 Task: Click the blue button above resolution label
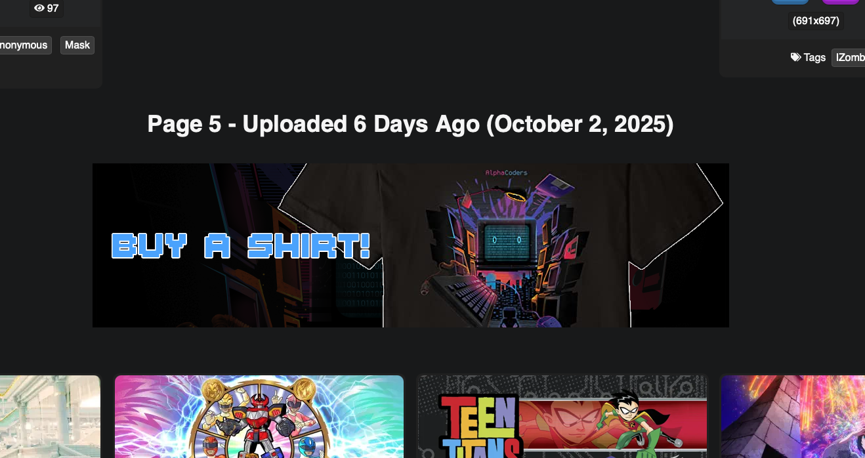pos(790,2)
